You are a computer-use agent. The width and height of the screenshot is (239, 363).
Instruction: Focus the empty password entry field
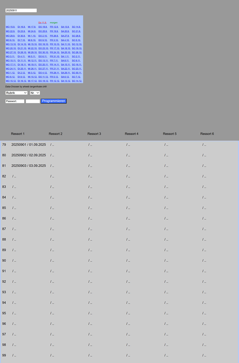click(33, 101)
